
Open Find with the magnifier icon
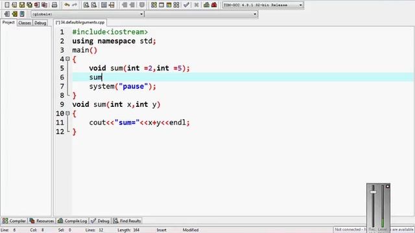coord(86,5)
